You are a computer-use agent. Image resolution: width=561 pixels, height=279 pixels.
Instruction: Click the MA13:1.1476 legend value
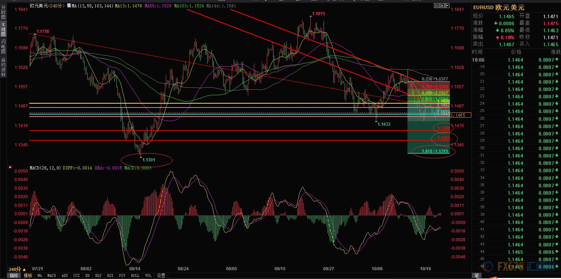point(128,6)
